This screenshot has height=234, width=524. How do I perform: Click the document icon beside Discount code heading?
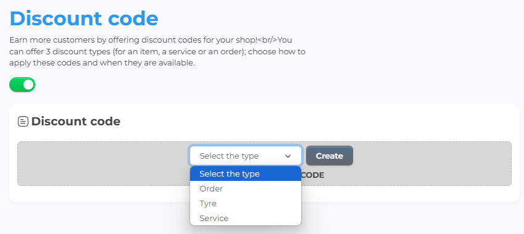tap(23, 122)
